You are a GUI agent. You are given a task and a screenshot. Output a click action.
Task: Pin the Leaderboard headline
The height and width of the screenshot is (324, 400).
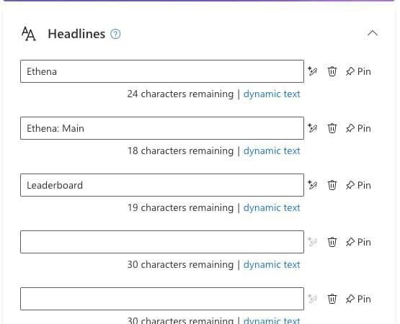[x=358, y=185]
